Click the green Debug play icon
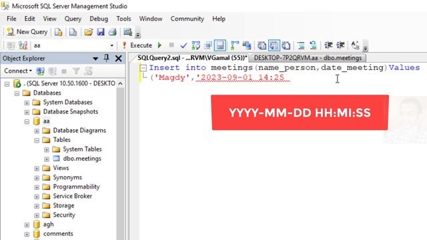This screenshot has height=240, width=427. click(159, 45)
